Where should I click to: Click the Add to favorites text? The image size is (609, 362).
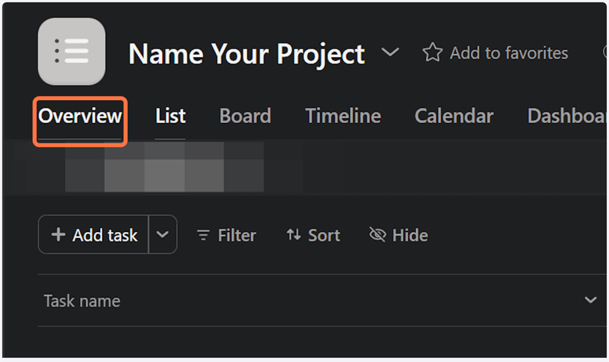[509, 53]
